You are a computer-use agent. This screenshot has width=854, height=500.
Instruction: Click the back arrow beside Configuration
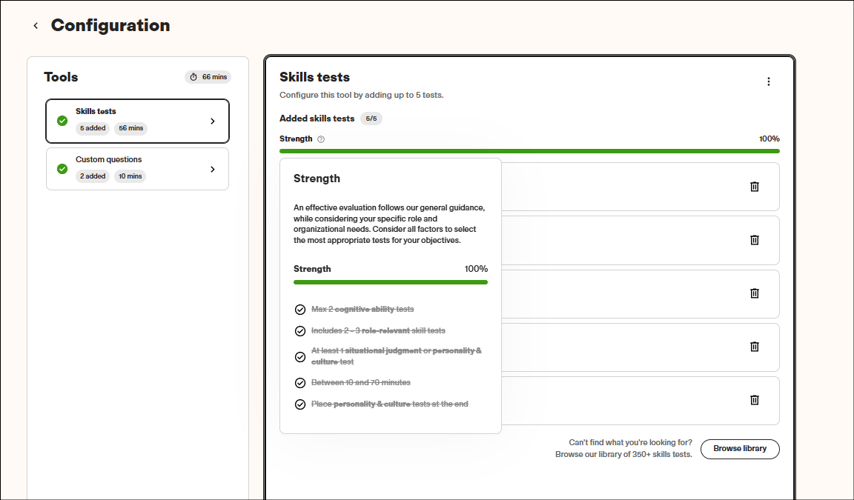point(35,26)
